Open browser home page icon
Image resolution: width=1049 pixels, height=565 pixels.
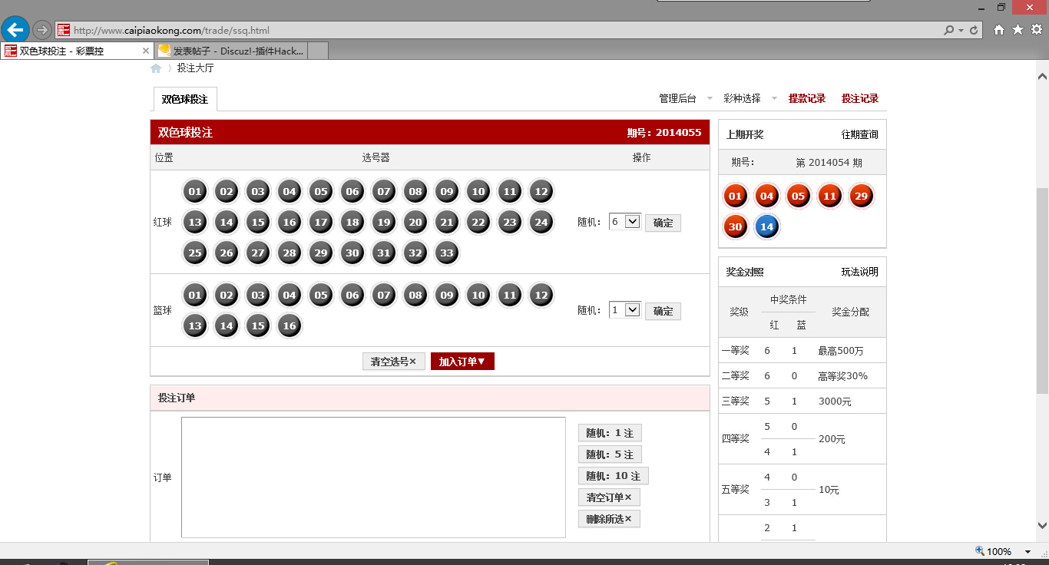(x=999, y=30)
